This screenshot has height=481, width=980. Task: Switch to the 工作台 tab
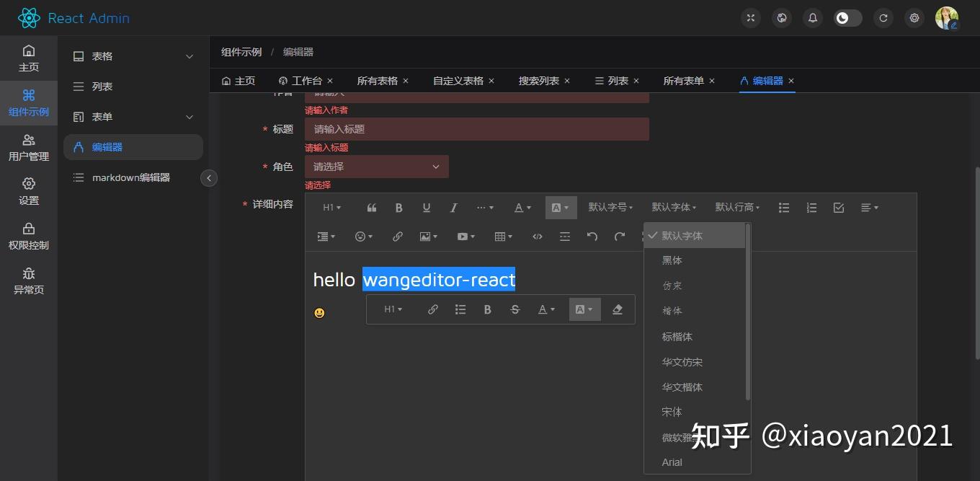coord(303,80)
